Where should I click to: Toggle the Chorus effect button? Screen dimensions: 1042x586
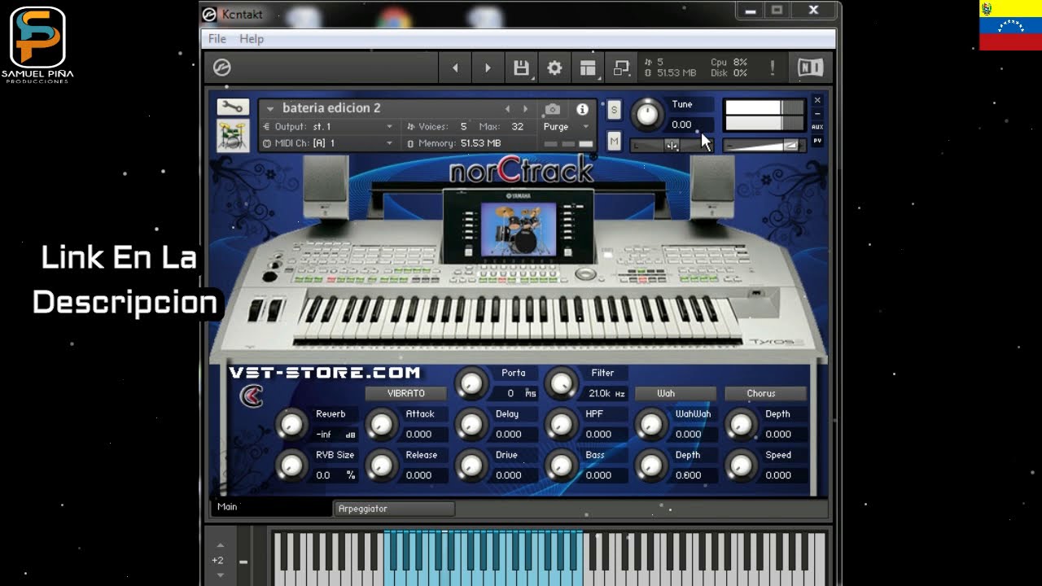(765, 393)
